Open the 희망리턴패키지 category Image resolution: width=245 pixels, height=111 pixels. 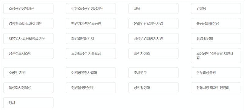click(91, 39)
